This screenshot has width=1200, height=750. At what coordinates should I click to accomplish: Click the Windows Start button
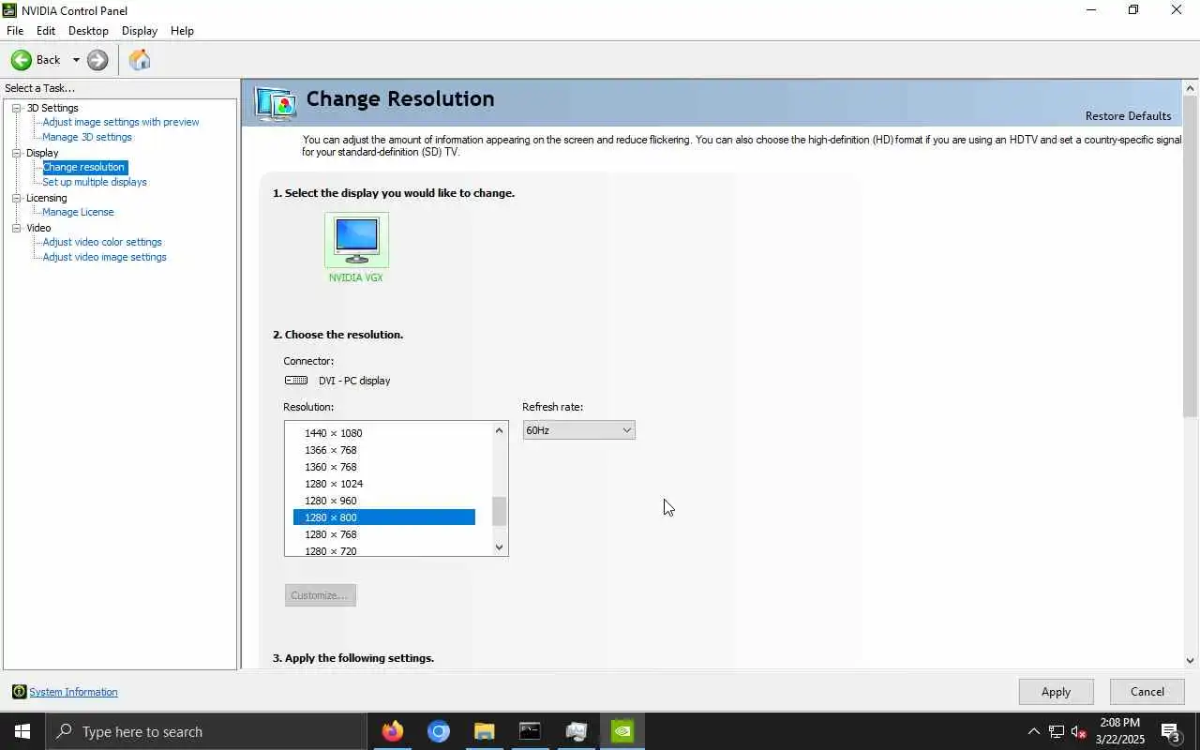[22, 731]
